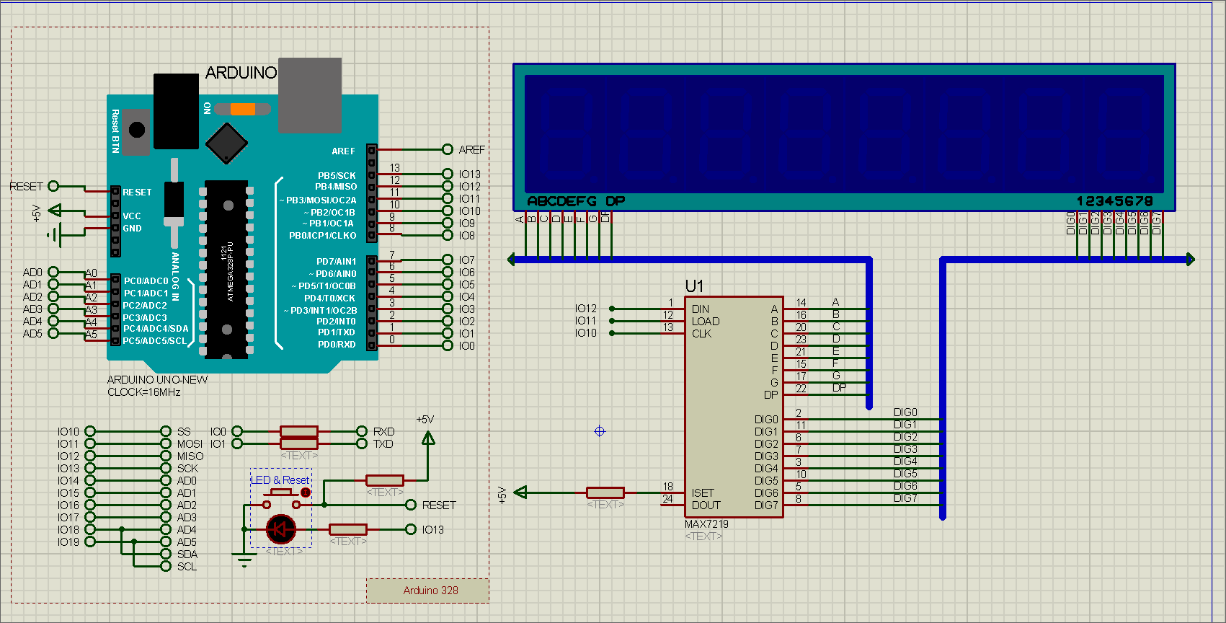Select the IO12 net label near DIN
The width and height of the screenshot is (1226, 623).
[585, 309]
